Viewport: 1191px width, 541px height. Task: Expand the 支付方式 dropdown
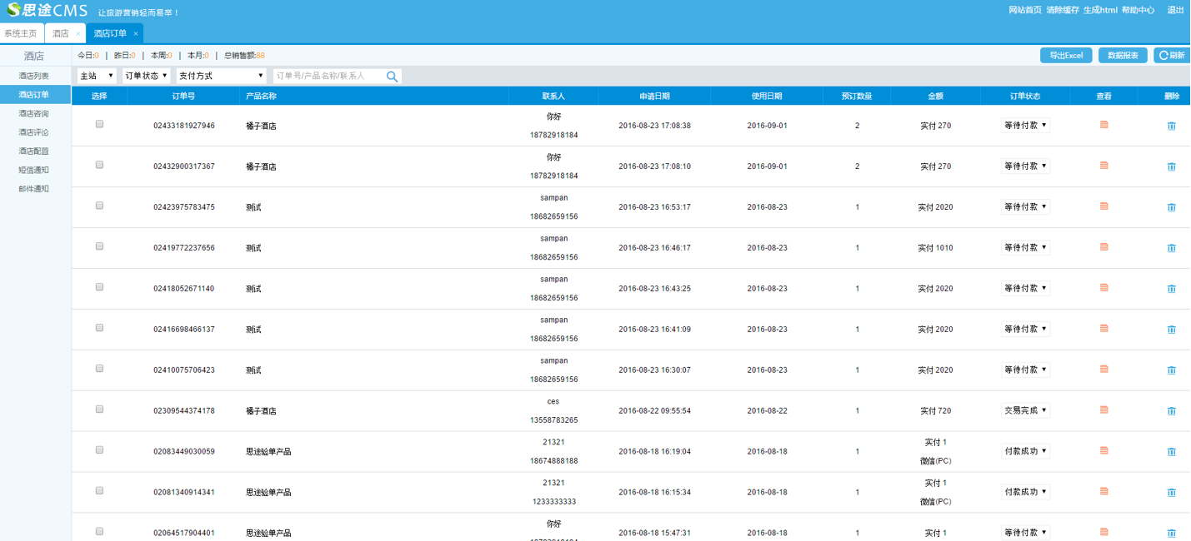coord(221,76)
